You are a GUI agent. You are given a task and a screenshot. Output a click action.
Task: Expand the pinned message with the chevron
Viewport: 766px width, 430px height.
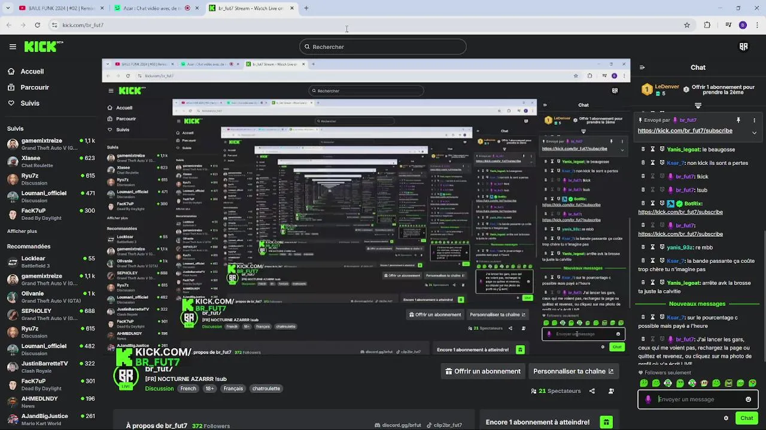[755, 133]
